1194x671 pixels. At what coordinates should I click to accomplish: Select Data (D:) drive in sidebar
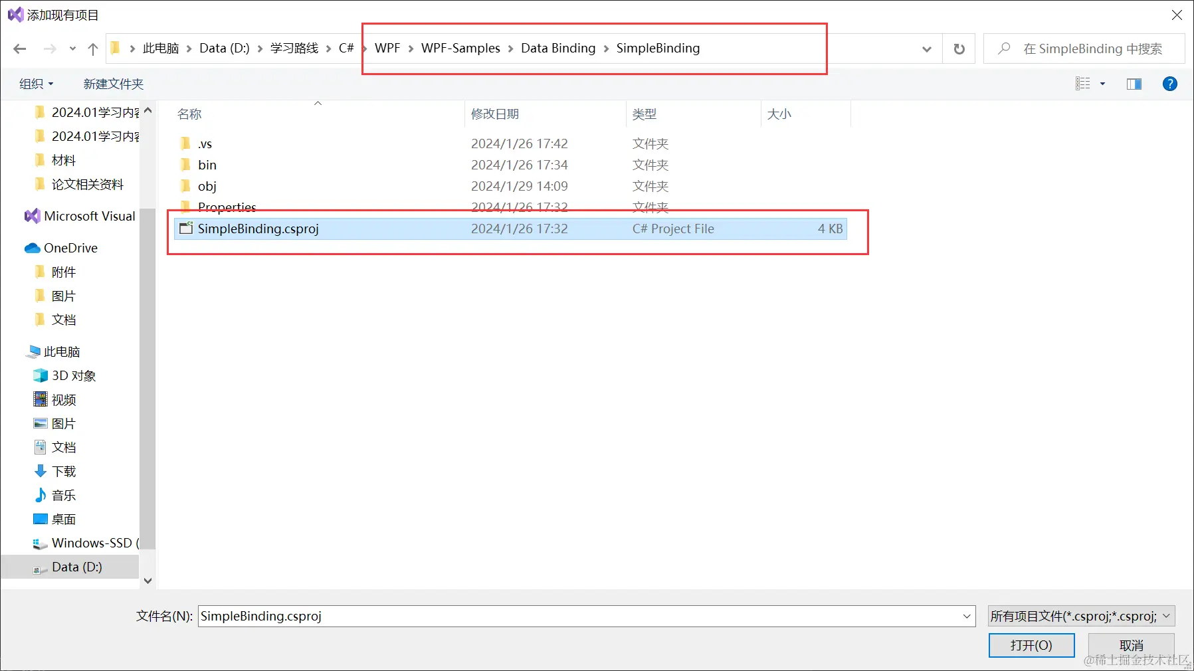pos(70,567)
